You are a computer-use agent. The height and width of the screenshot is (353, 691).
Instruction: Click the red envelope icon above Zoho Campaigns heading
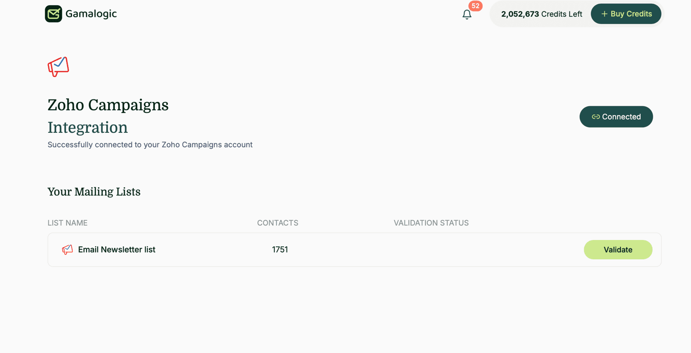click(58, 67)
